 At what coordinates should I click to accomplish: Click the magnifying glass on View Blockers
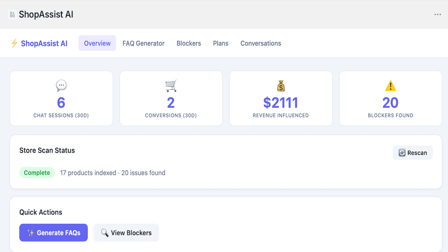click(x=105, y=233)
